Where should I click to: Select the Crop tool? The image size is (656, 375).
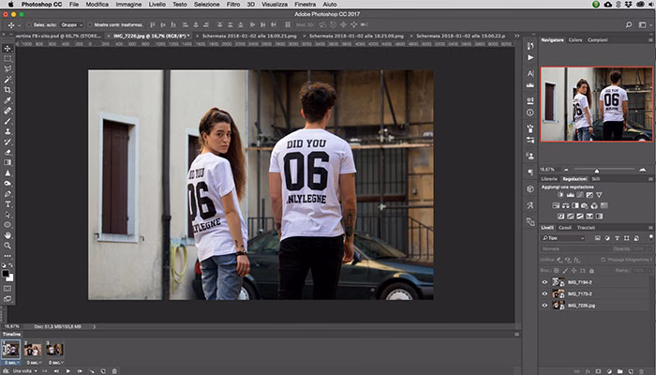(x=7, y=90)
